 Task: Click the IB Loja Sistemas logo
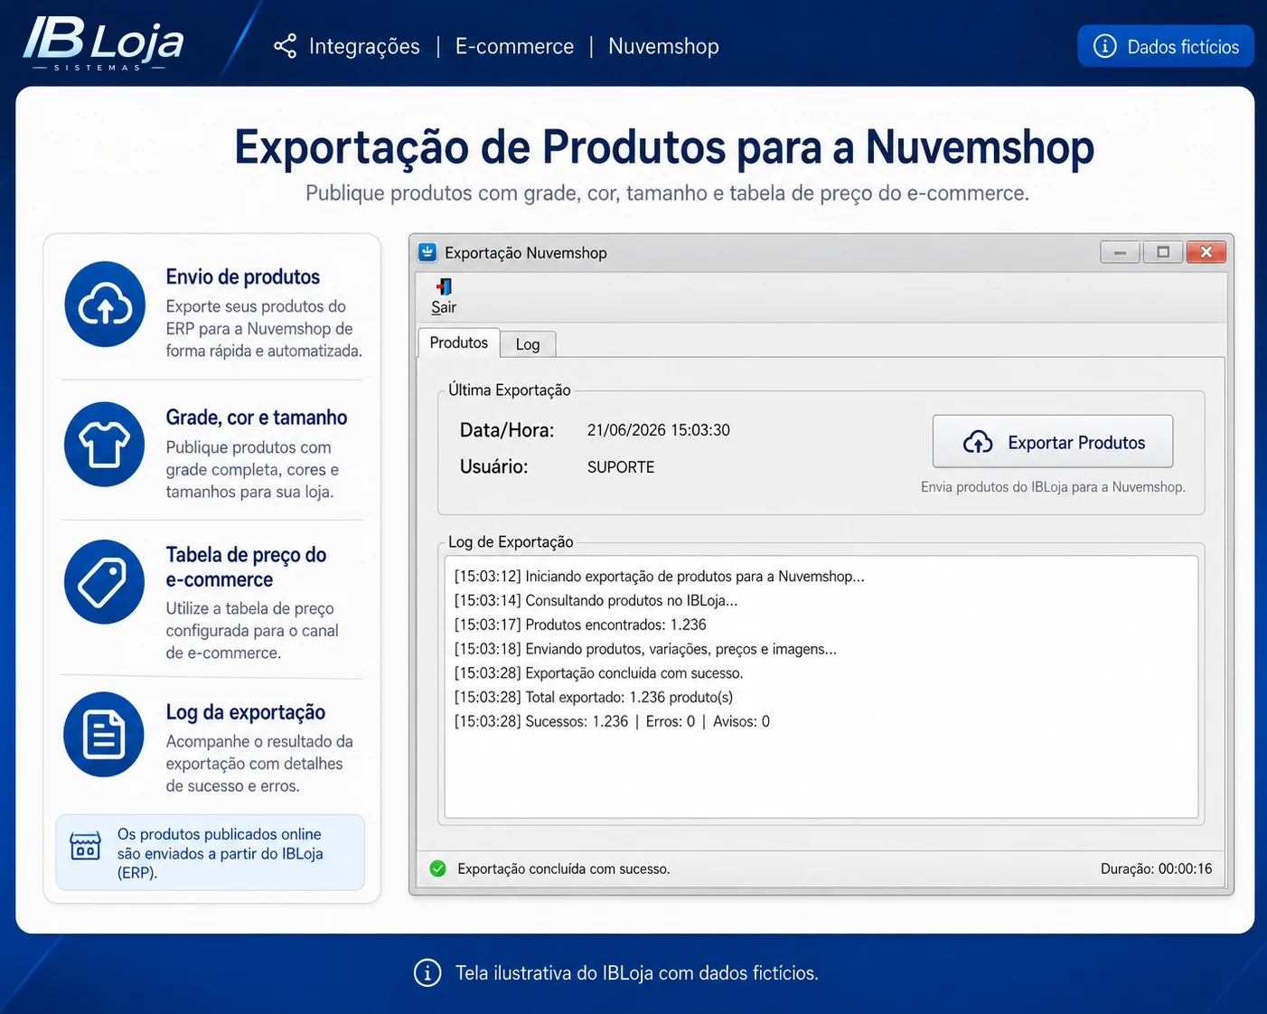coord(103,43)
